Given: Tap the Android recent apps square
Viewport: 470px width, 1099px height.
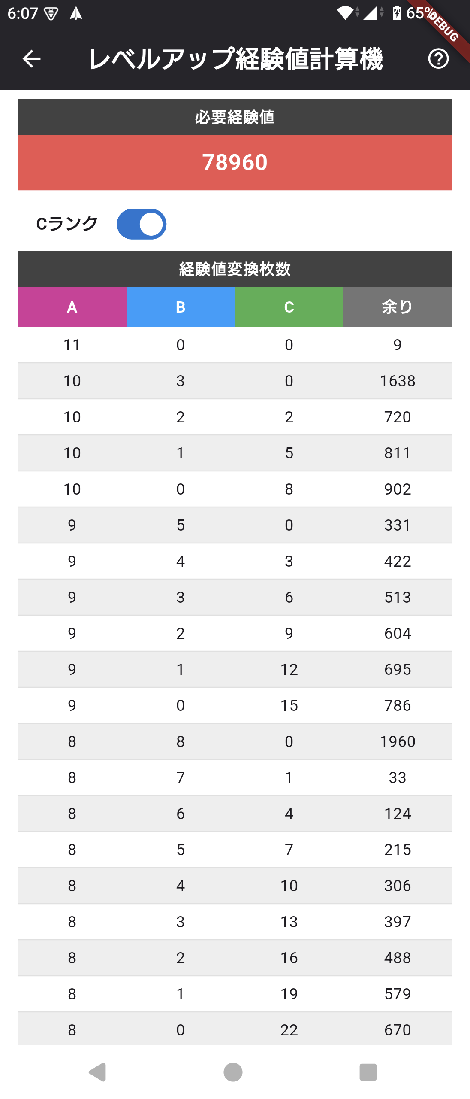Looking at the screenshot, I should [368, 1072].
